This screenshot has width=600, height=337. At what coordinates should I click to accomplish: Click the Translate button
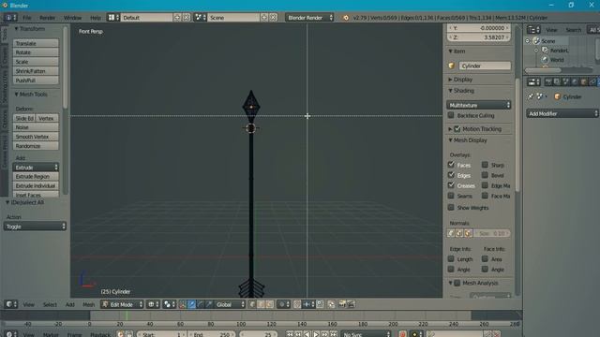click(36, 43)
